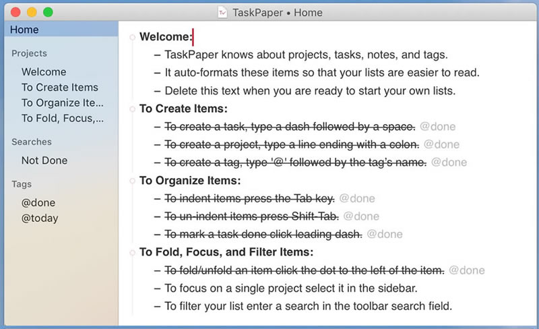
Task: Click @done tag after 'To create a tag'
Action: [x=449, y=162]
